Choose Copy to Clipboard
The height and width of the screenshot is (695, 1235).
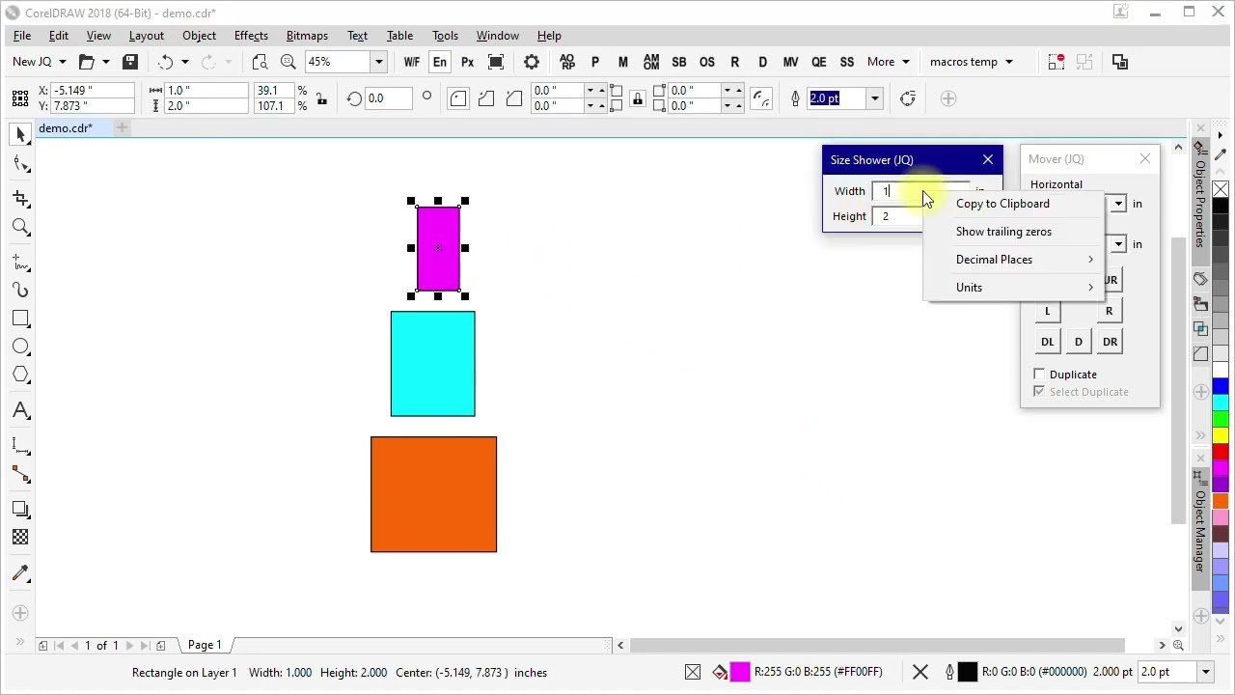point(1013,204)
